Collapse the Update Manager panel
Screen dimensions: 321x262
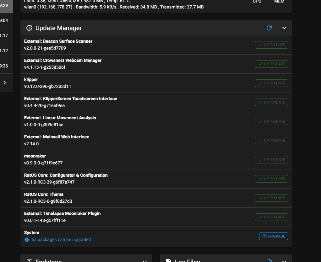[x=284, y=28]
